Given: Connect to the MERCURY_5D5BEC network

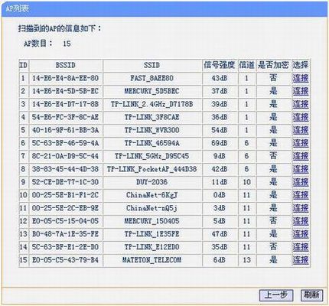Looking at the screenshot, I should tap(301, 91).
